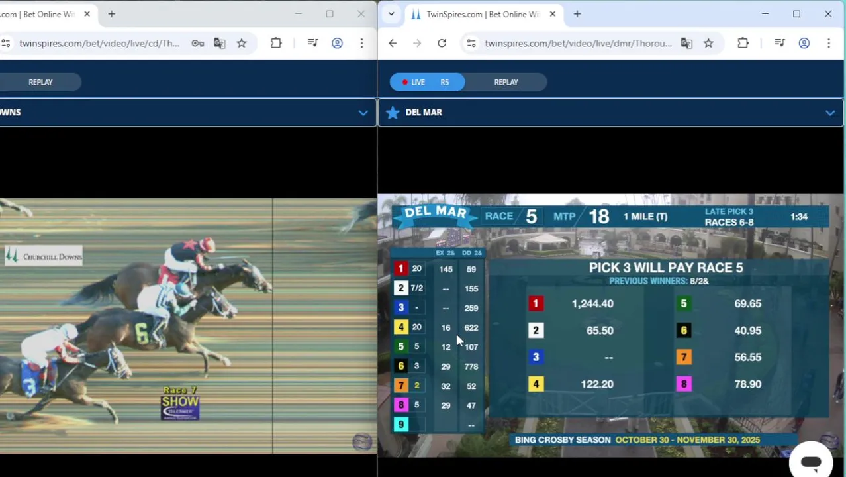The width and height of the screenshot is (846, 477).
Task: Close the right TwinSpires browser tab
Action: 553,14
